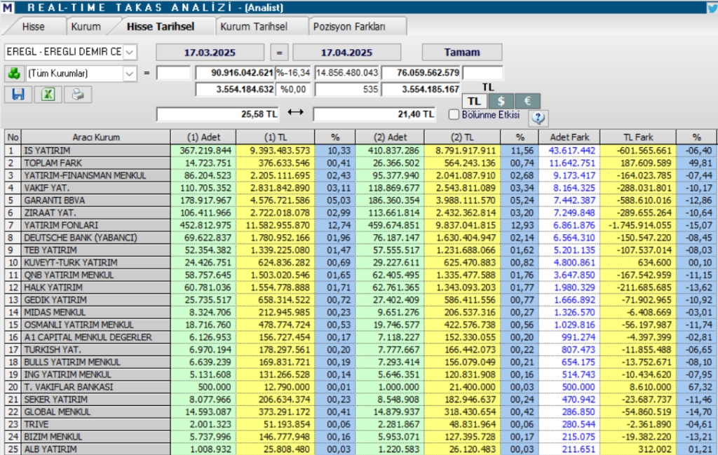Export table with the Excel icon
This screenshot has width=718, height=455.
pyautogui.click(x=48, y=95)
